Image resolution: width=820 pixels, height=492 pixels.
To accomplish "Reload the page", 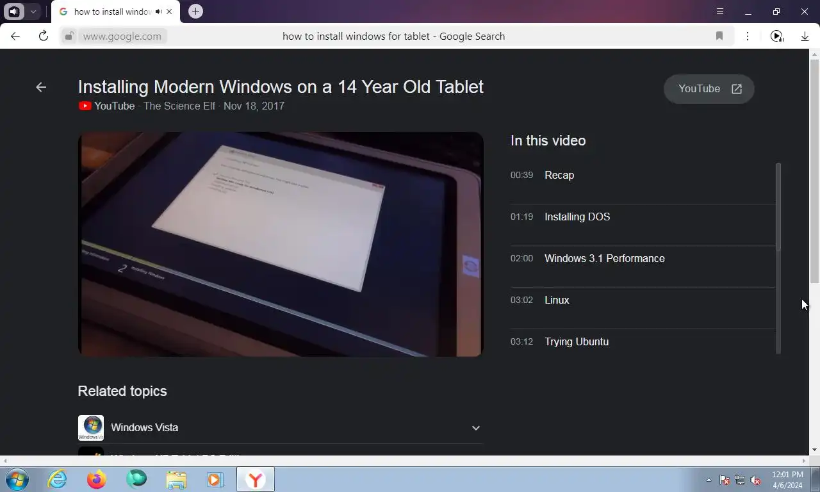I will pyautogui.click(x=43, y=37).
